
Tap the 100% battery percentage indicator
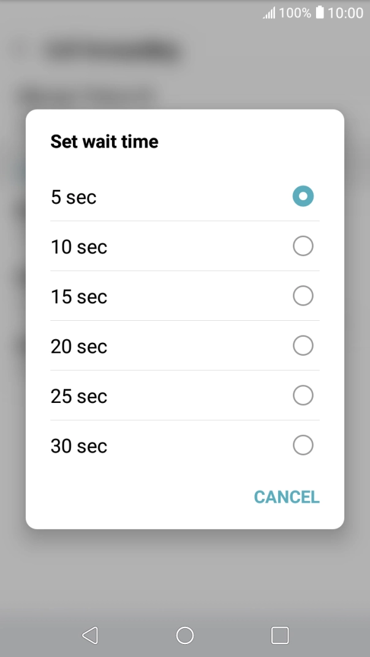[x=293, y=12]
